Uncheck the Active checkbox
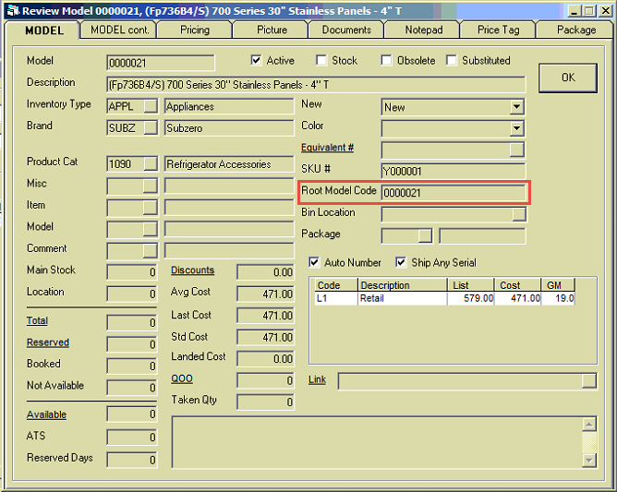617x492 pixels. (x=256, y=60)
